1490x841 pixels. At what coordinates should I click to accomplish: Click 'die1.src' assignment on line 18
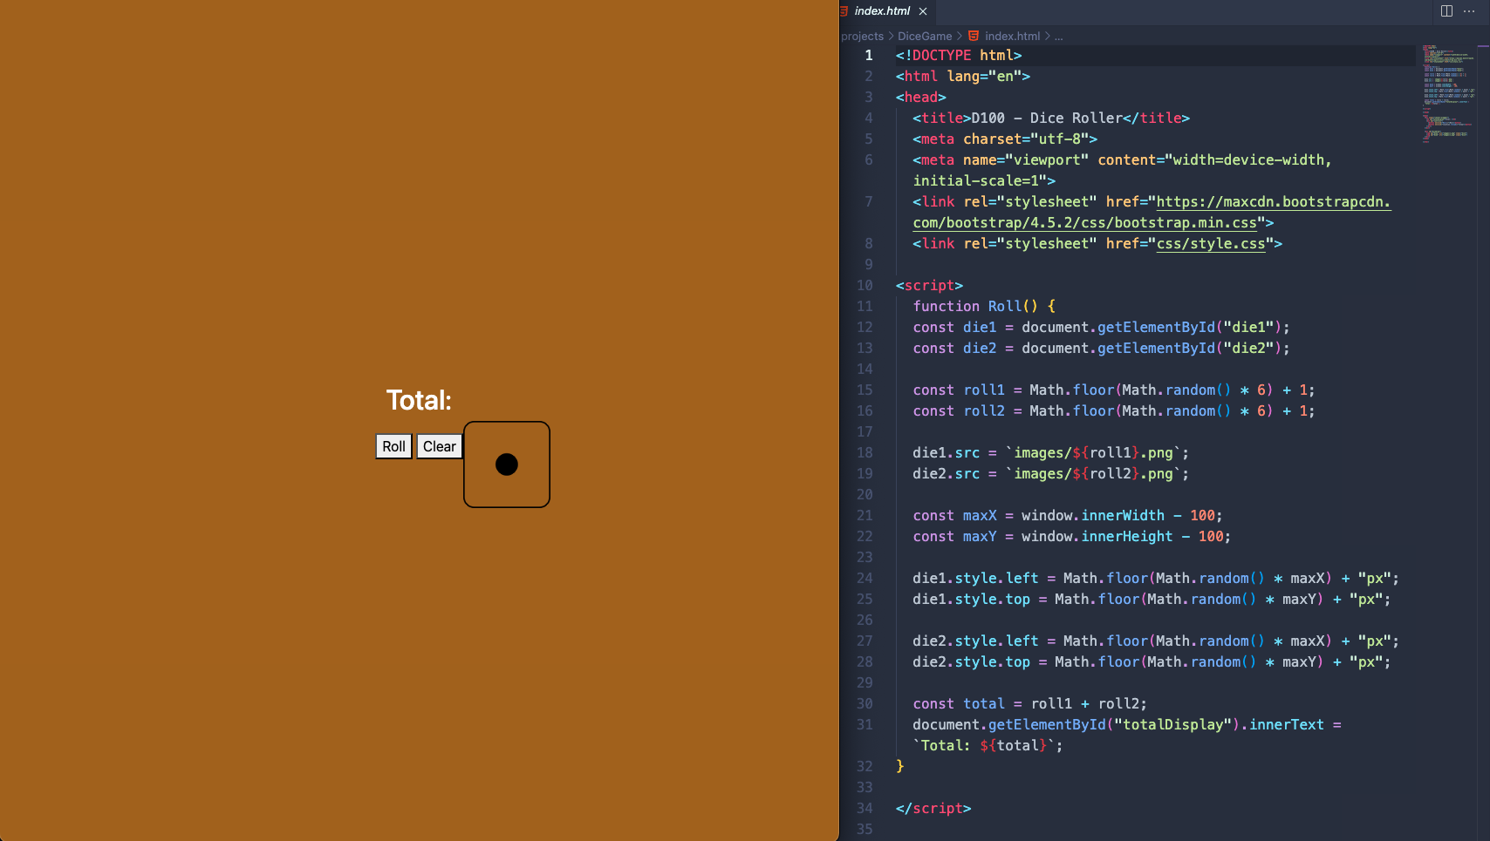[946, 452]
